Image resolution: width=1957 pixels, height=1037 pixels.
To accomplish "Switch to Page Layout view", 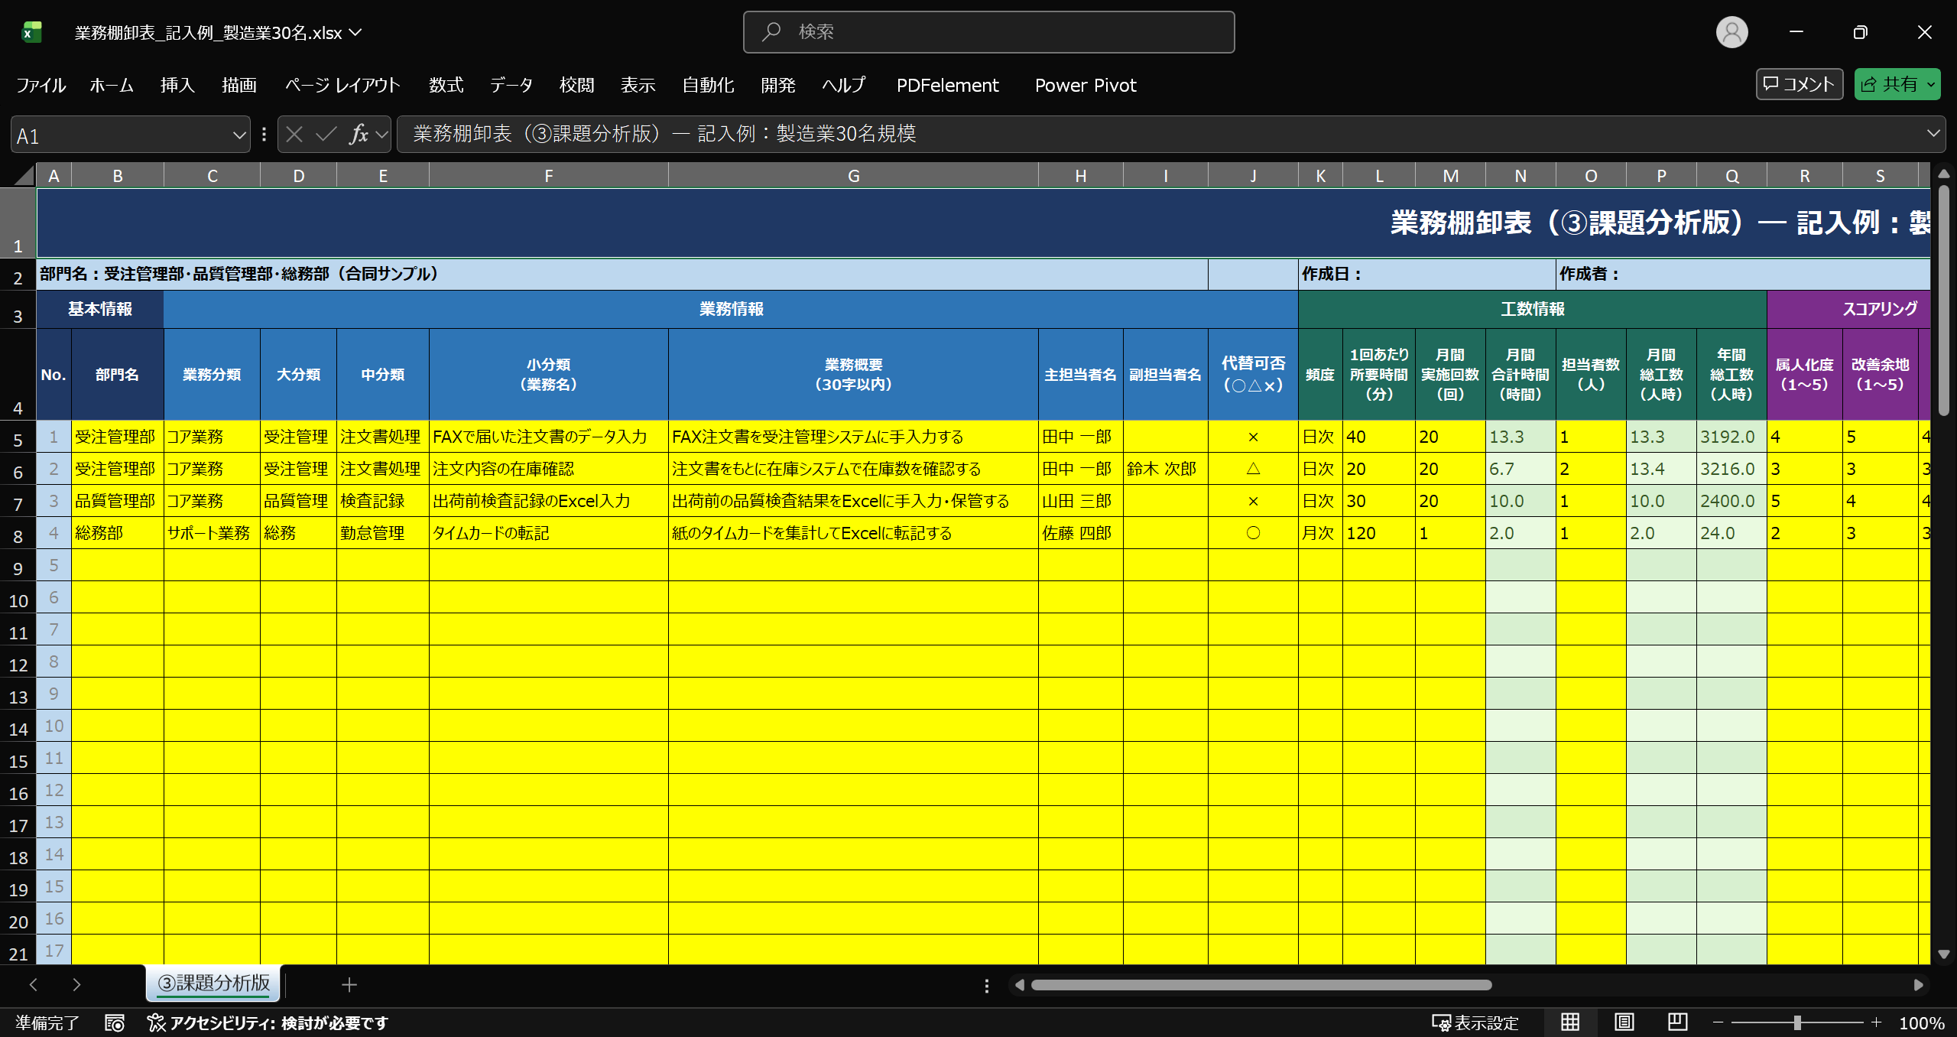I will tap(1624, 1022).
